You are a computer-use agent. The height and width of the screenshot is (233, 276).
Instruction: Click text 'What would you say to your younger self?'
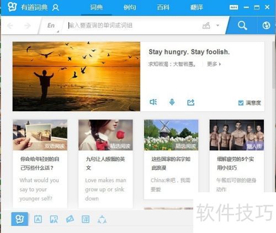39,189
